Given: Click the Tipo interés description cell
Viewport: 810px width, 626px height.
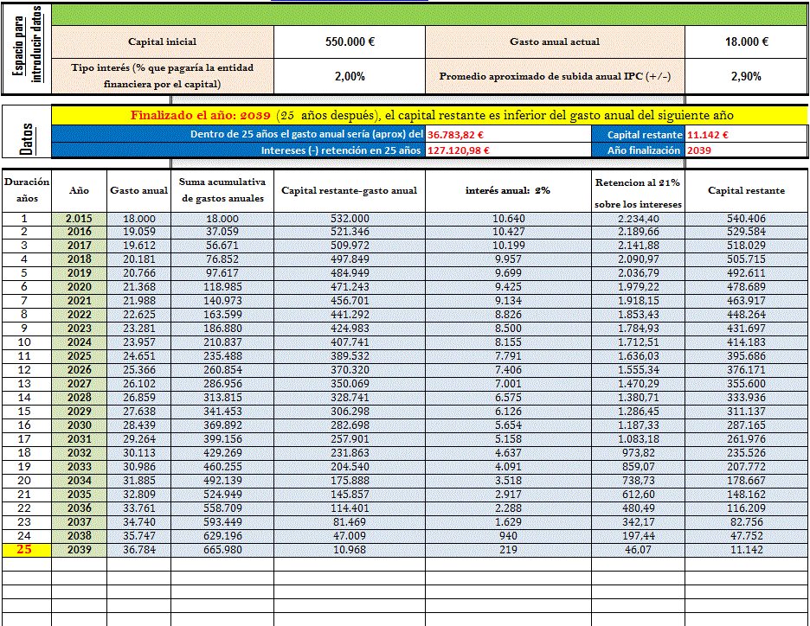Looking at the screenshot, I should pos(162,76).
